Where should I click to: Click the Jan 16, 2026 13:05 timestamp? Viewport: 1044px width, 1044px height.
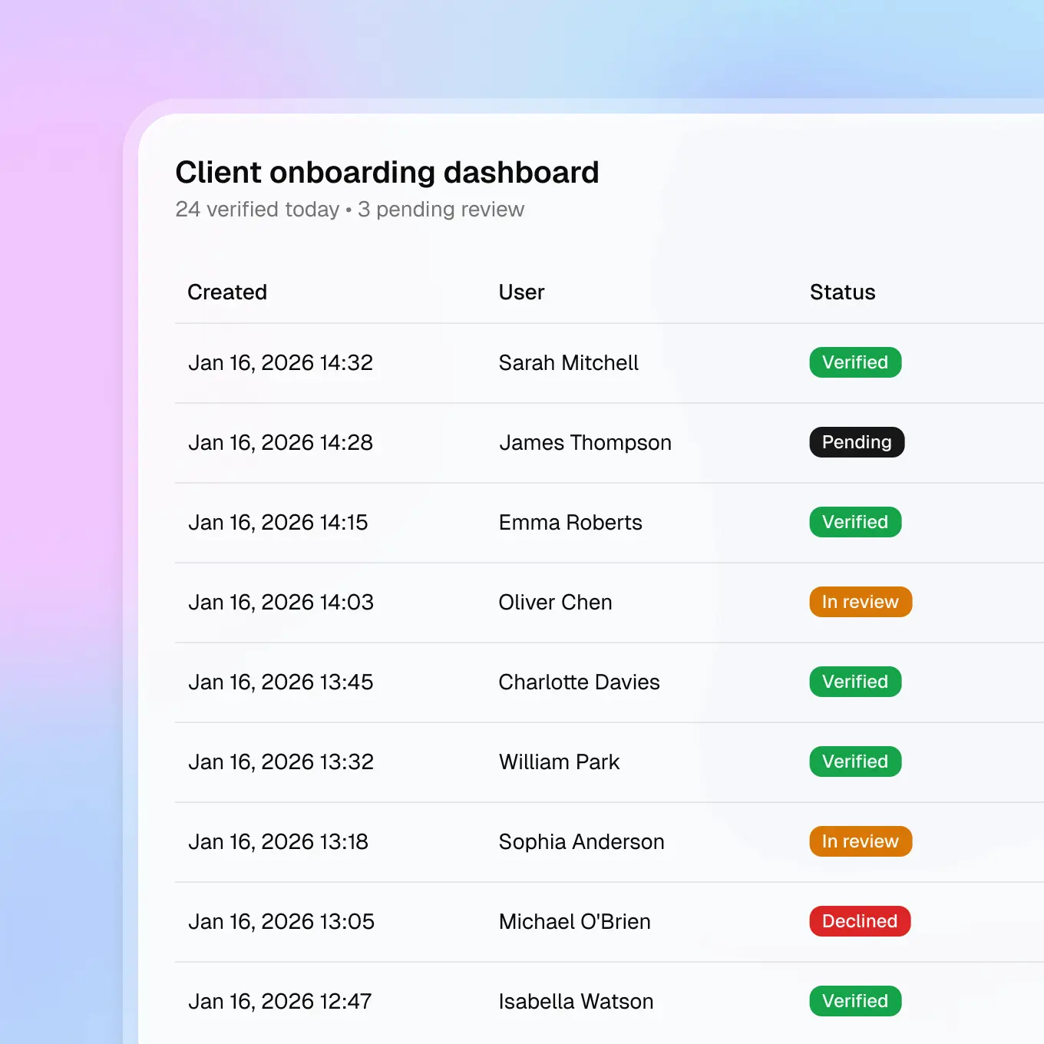281,922
